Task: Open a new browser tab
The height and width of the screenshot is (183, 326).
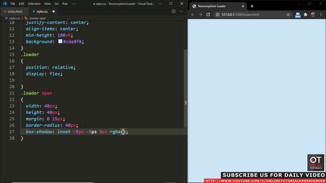Action: tap(252, 6)
